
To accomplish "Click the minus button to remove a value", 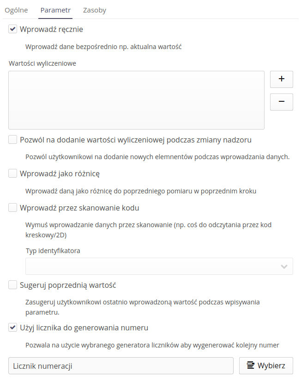I will coord(281,102).
